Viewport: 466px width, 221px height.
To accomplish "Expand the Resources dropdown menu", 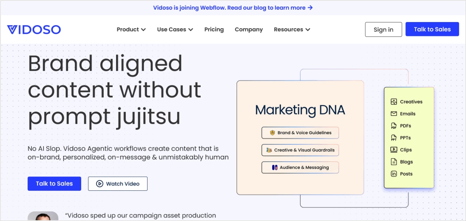I will pos(292,29).
